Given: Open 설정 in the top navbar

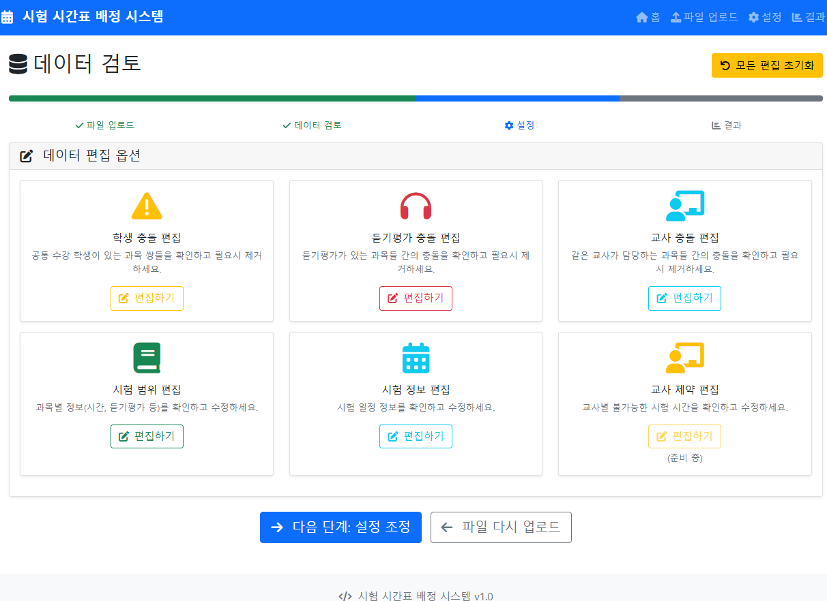Looking at the screenshot, I should point(765,17).
